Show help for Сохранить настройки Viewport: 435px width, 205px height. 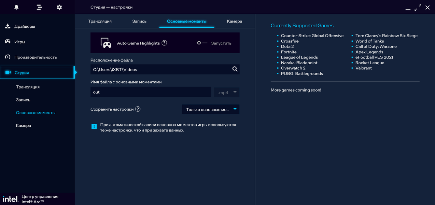pyautogui.click(x=138, y=109)
